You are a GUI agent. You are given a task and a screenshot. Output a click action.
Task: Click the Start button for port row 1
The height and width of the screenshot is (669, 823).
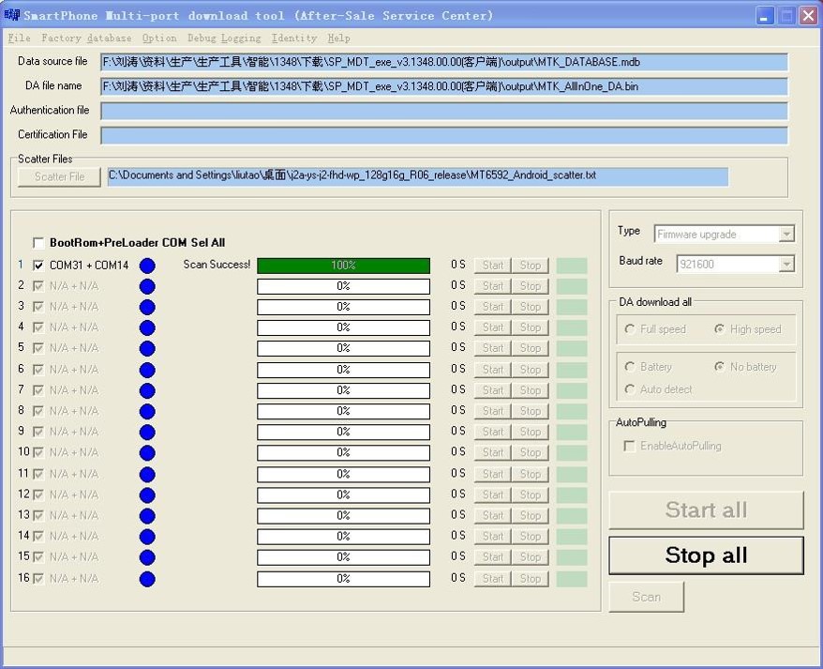(x=493, y=266)
